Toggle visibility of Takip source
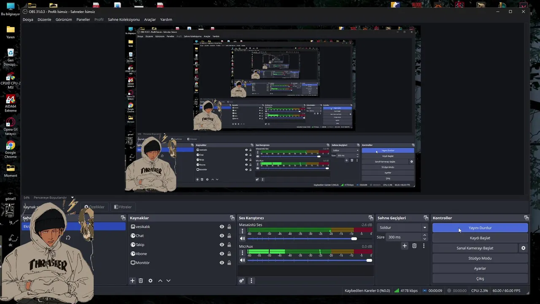The image size is (540, 304). [222, 245]
